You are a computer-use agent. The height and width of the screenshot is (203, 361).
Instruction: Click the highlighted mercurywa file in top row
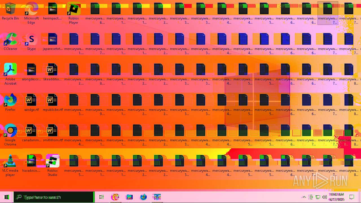pos(328,13)
